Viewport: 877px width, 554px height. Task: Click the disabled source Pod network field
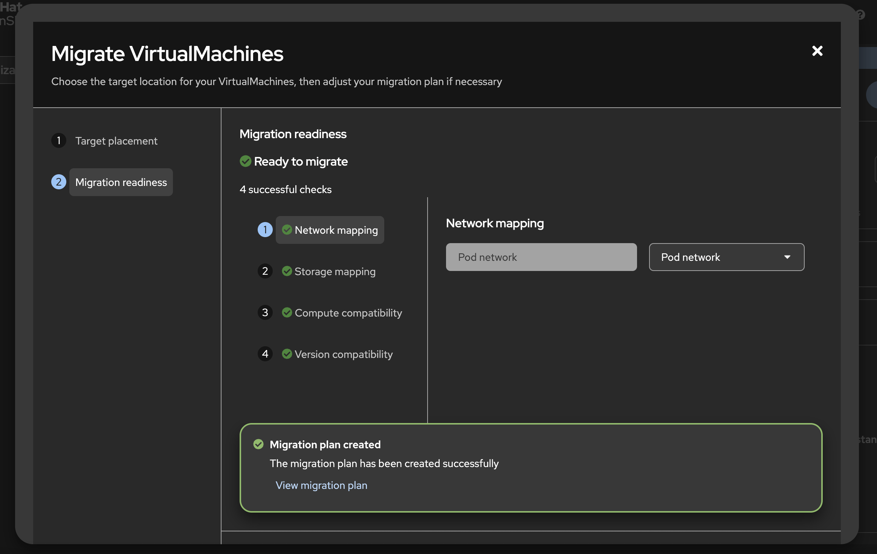click(x=541, y=257)
